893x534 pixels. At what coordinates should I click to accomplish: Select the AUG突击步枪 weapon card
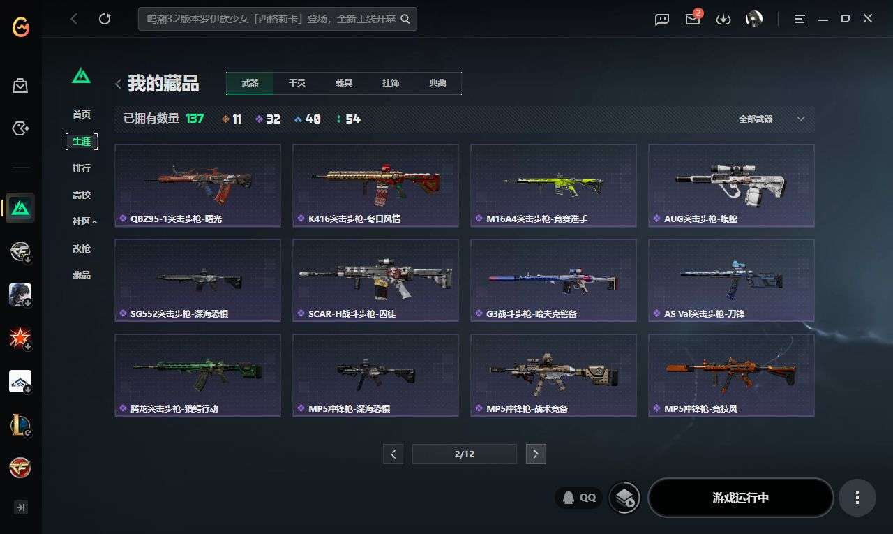[731, 186]
